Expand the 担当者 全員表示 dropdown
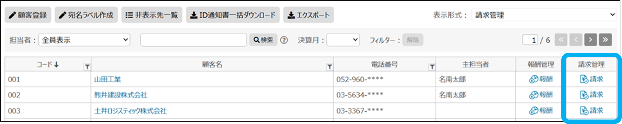 [84, 40]
